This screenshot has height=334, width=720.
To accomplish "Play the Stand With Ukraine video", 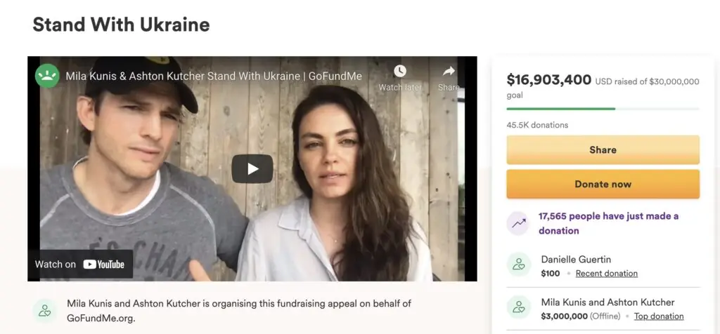I will [252, 168].
